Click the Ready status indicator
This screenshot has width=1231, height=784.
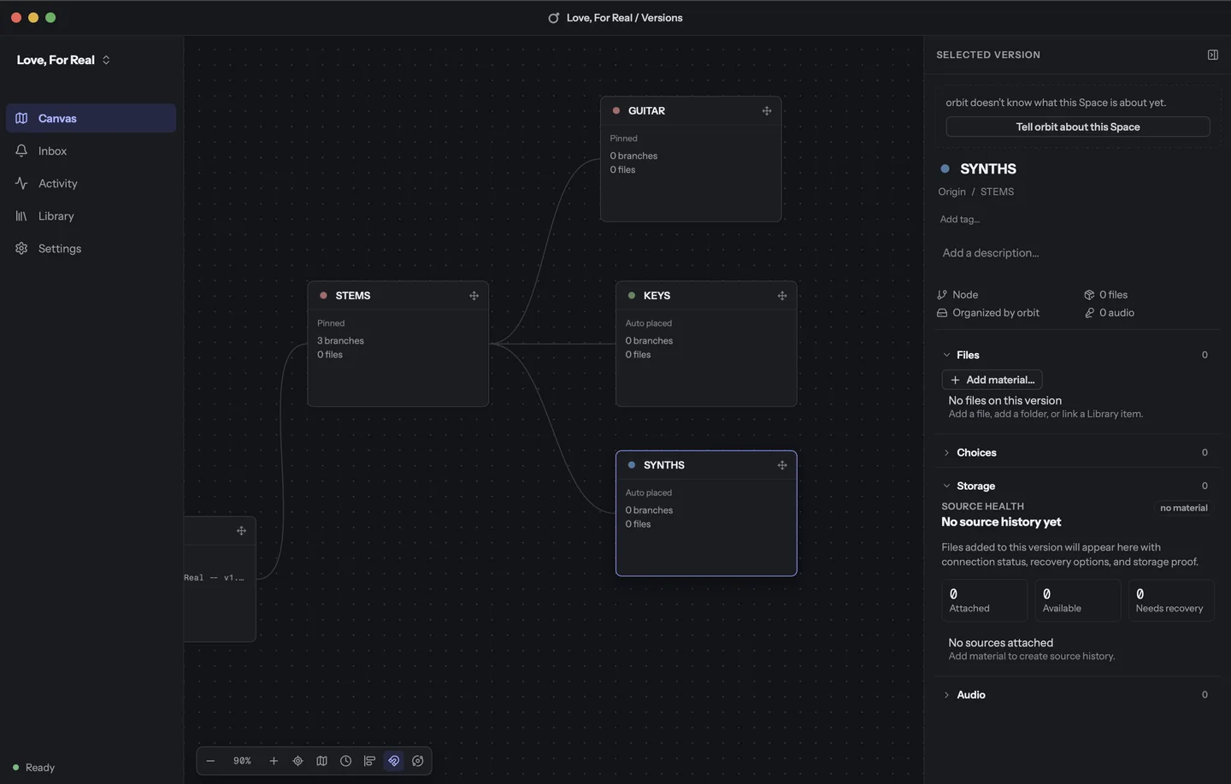coord(33,768)
